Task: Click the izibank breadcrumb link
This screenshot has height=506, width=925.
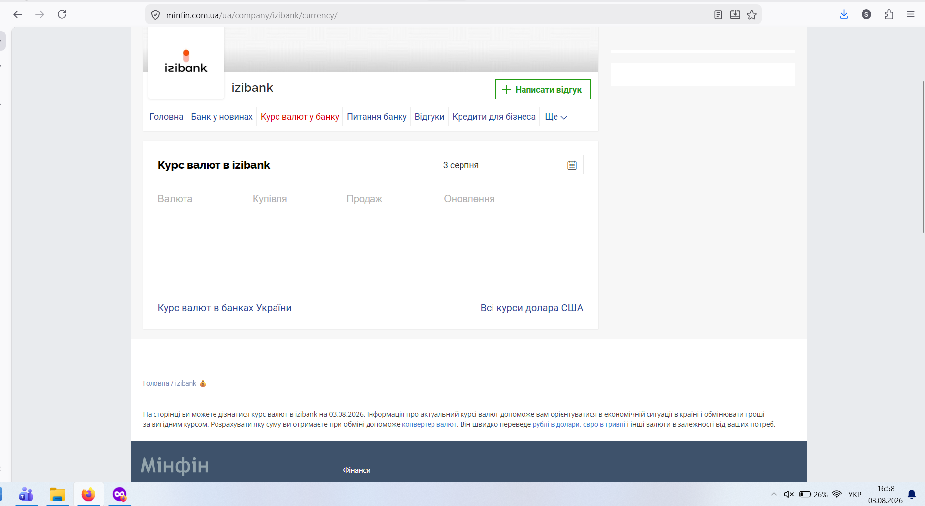Action: pos(185,383)
